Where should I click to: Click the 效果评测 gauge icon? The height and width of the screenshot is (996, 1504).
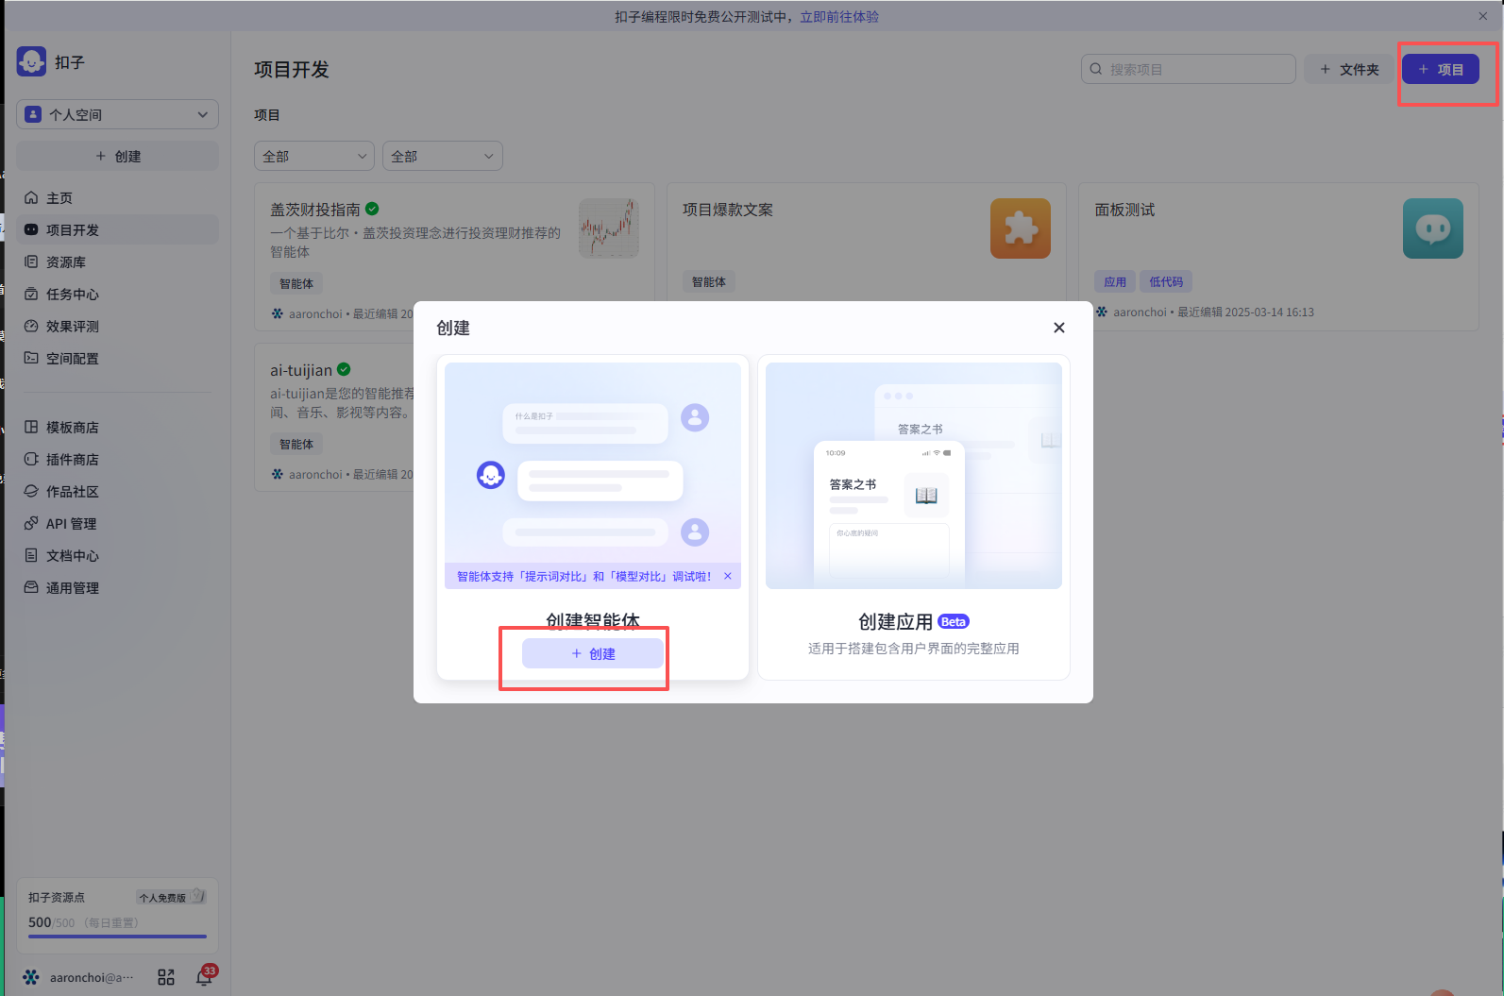coord(31,326)
